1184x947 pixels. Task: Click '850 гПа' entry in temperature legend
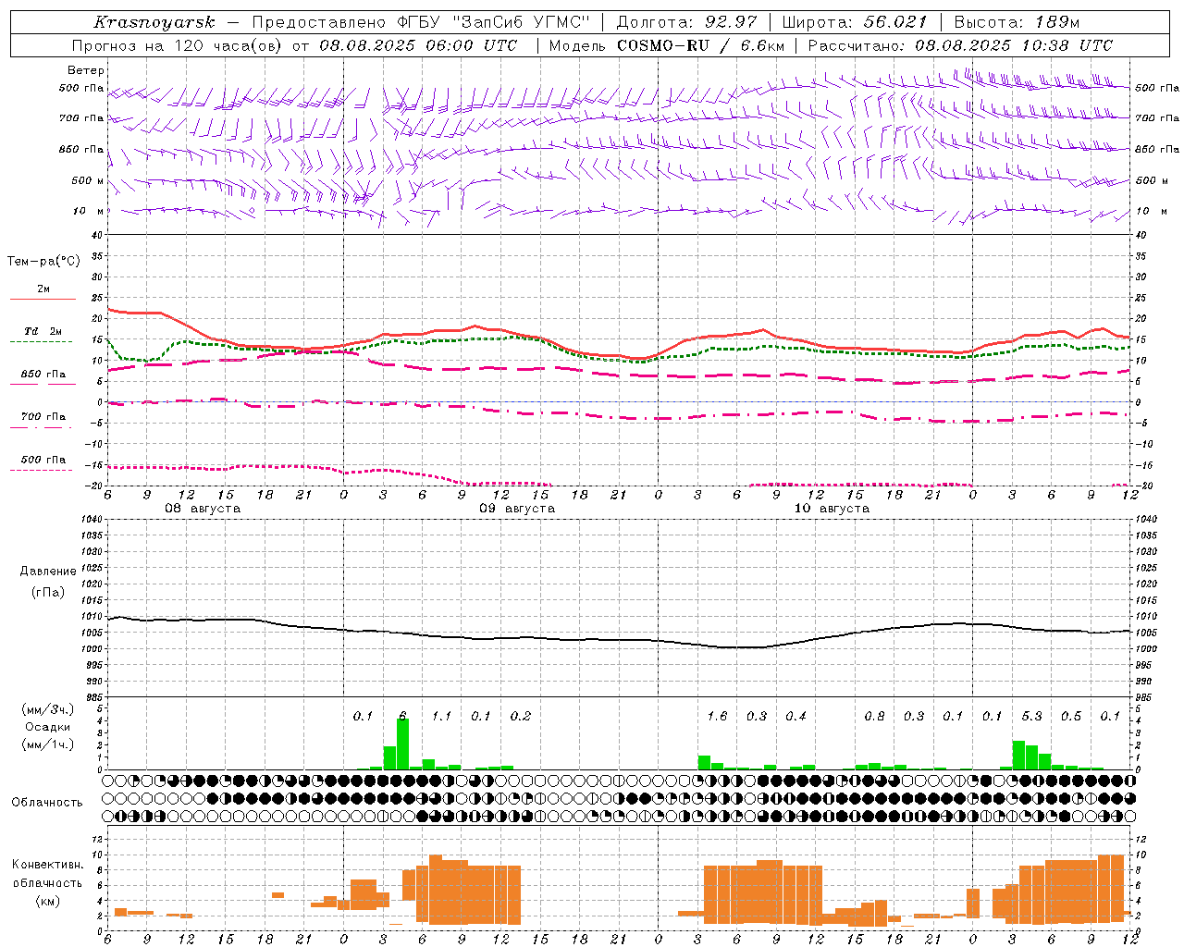[x=43, y=375]
